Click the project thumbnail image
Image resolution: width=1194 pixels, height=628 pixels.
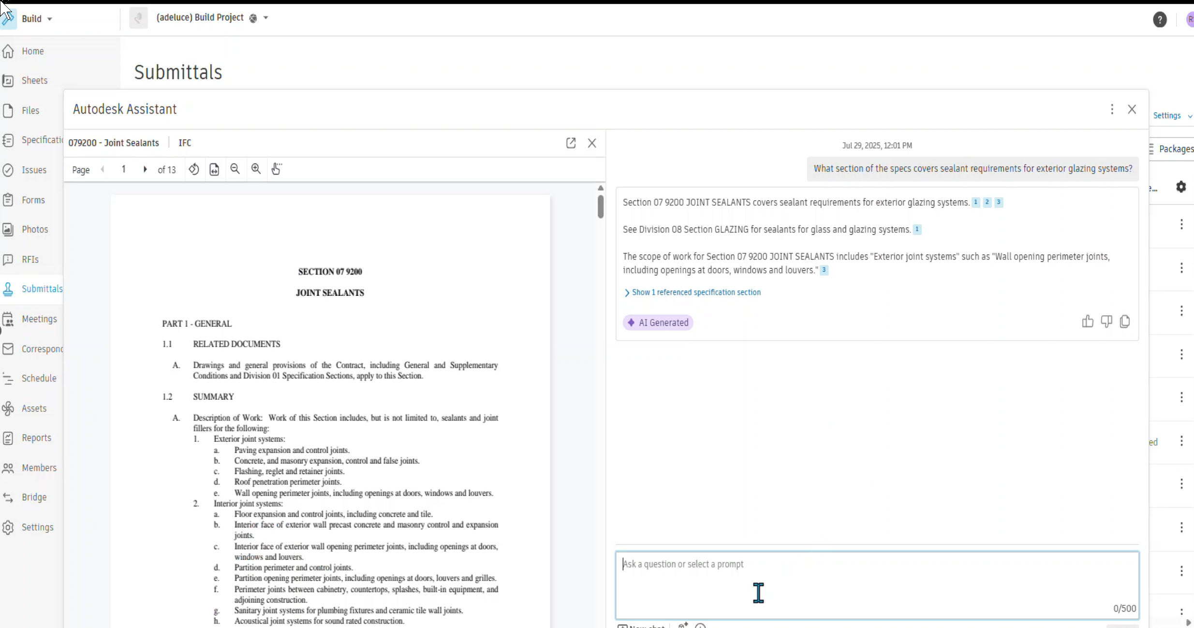click(x=138, y=18)
